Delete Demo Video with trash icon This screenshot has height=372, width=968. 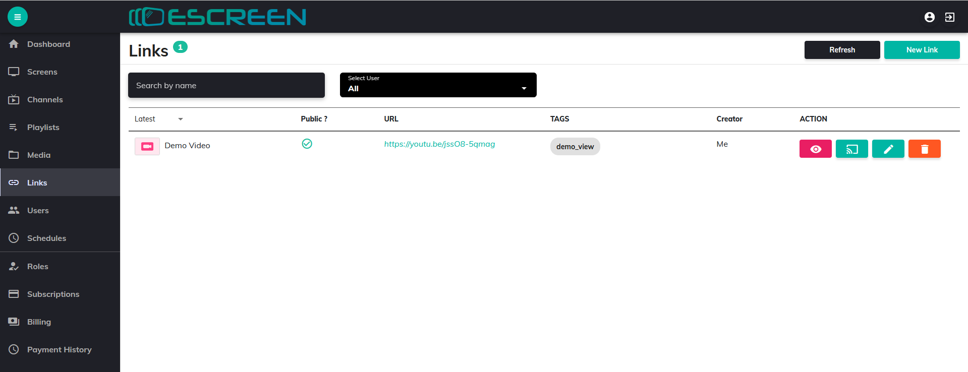[x=924, y=149]
